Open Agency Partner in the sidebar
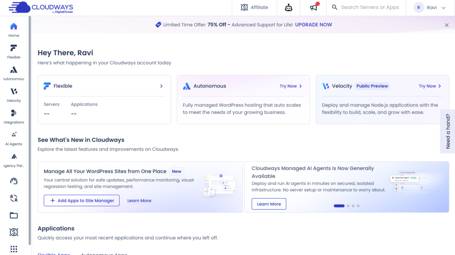The image size is (455, 255). [x=14, y=160]
